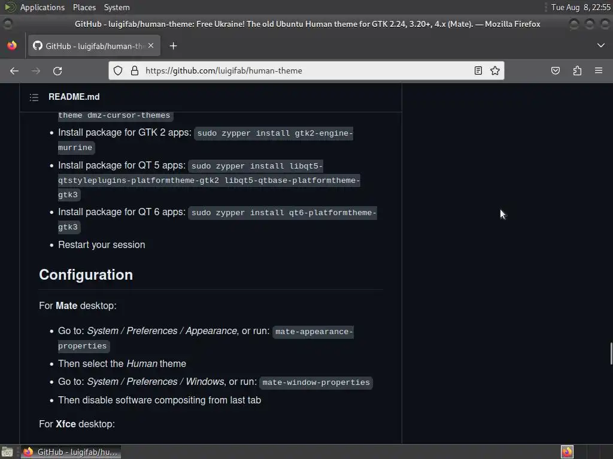Click the 'Restart your session' bullet
The width and height of the screenshot is (613, 459).
pos(102,244)
